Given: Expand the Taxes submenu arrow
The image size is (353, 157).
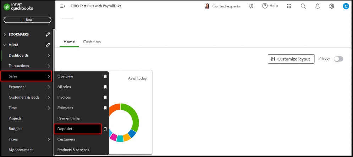Looking at the screenshot, I should tap(49, 140).
